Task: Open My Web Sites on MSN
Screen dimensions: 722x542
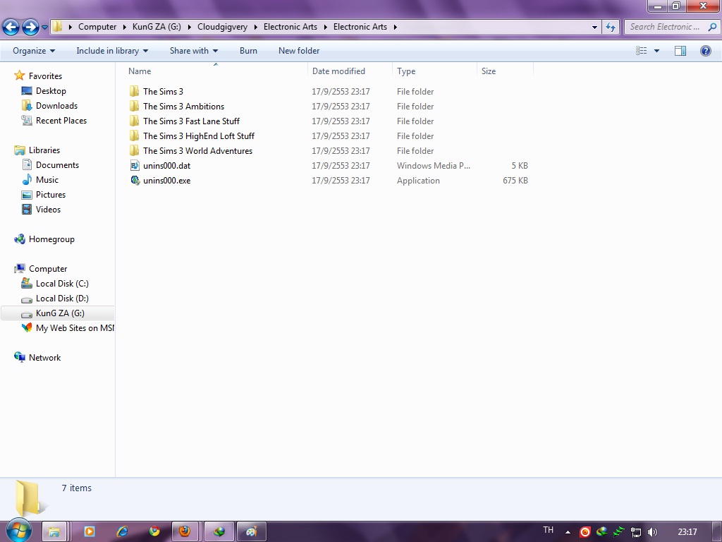Action: tap(75, 327)
